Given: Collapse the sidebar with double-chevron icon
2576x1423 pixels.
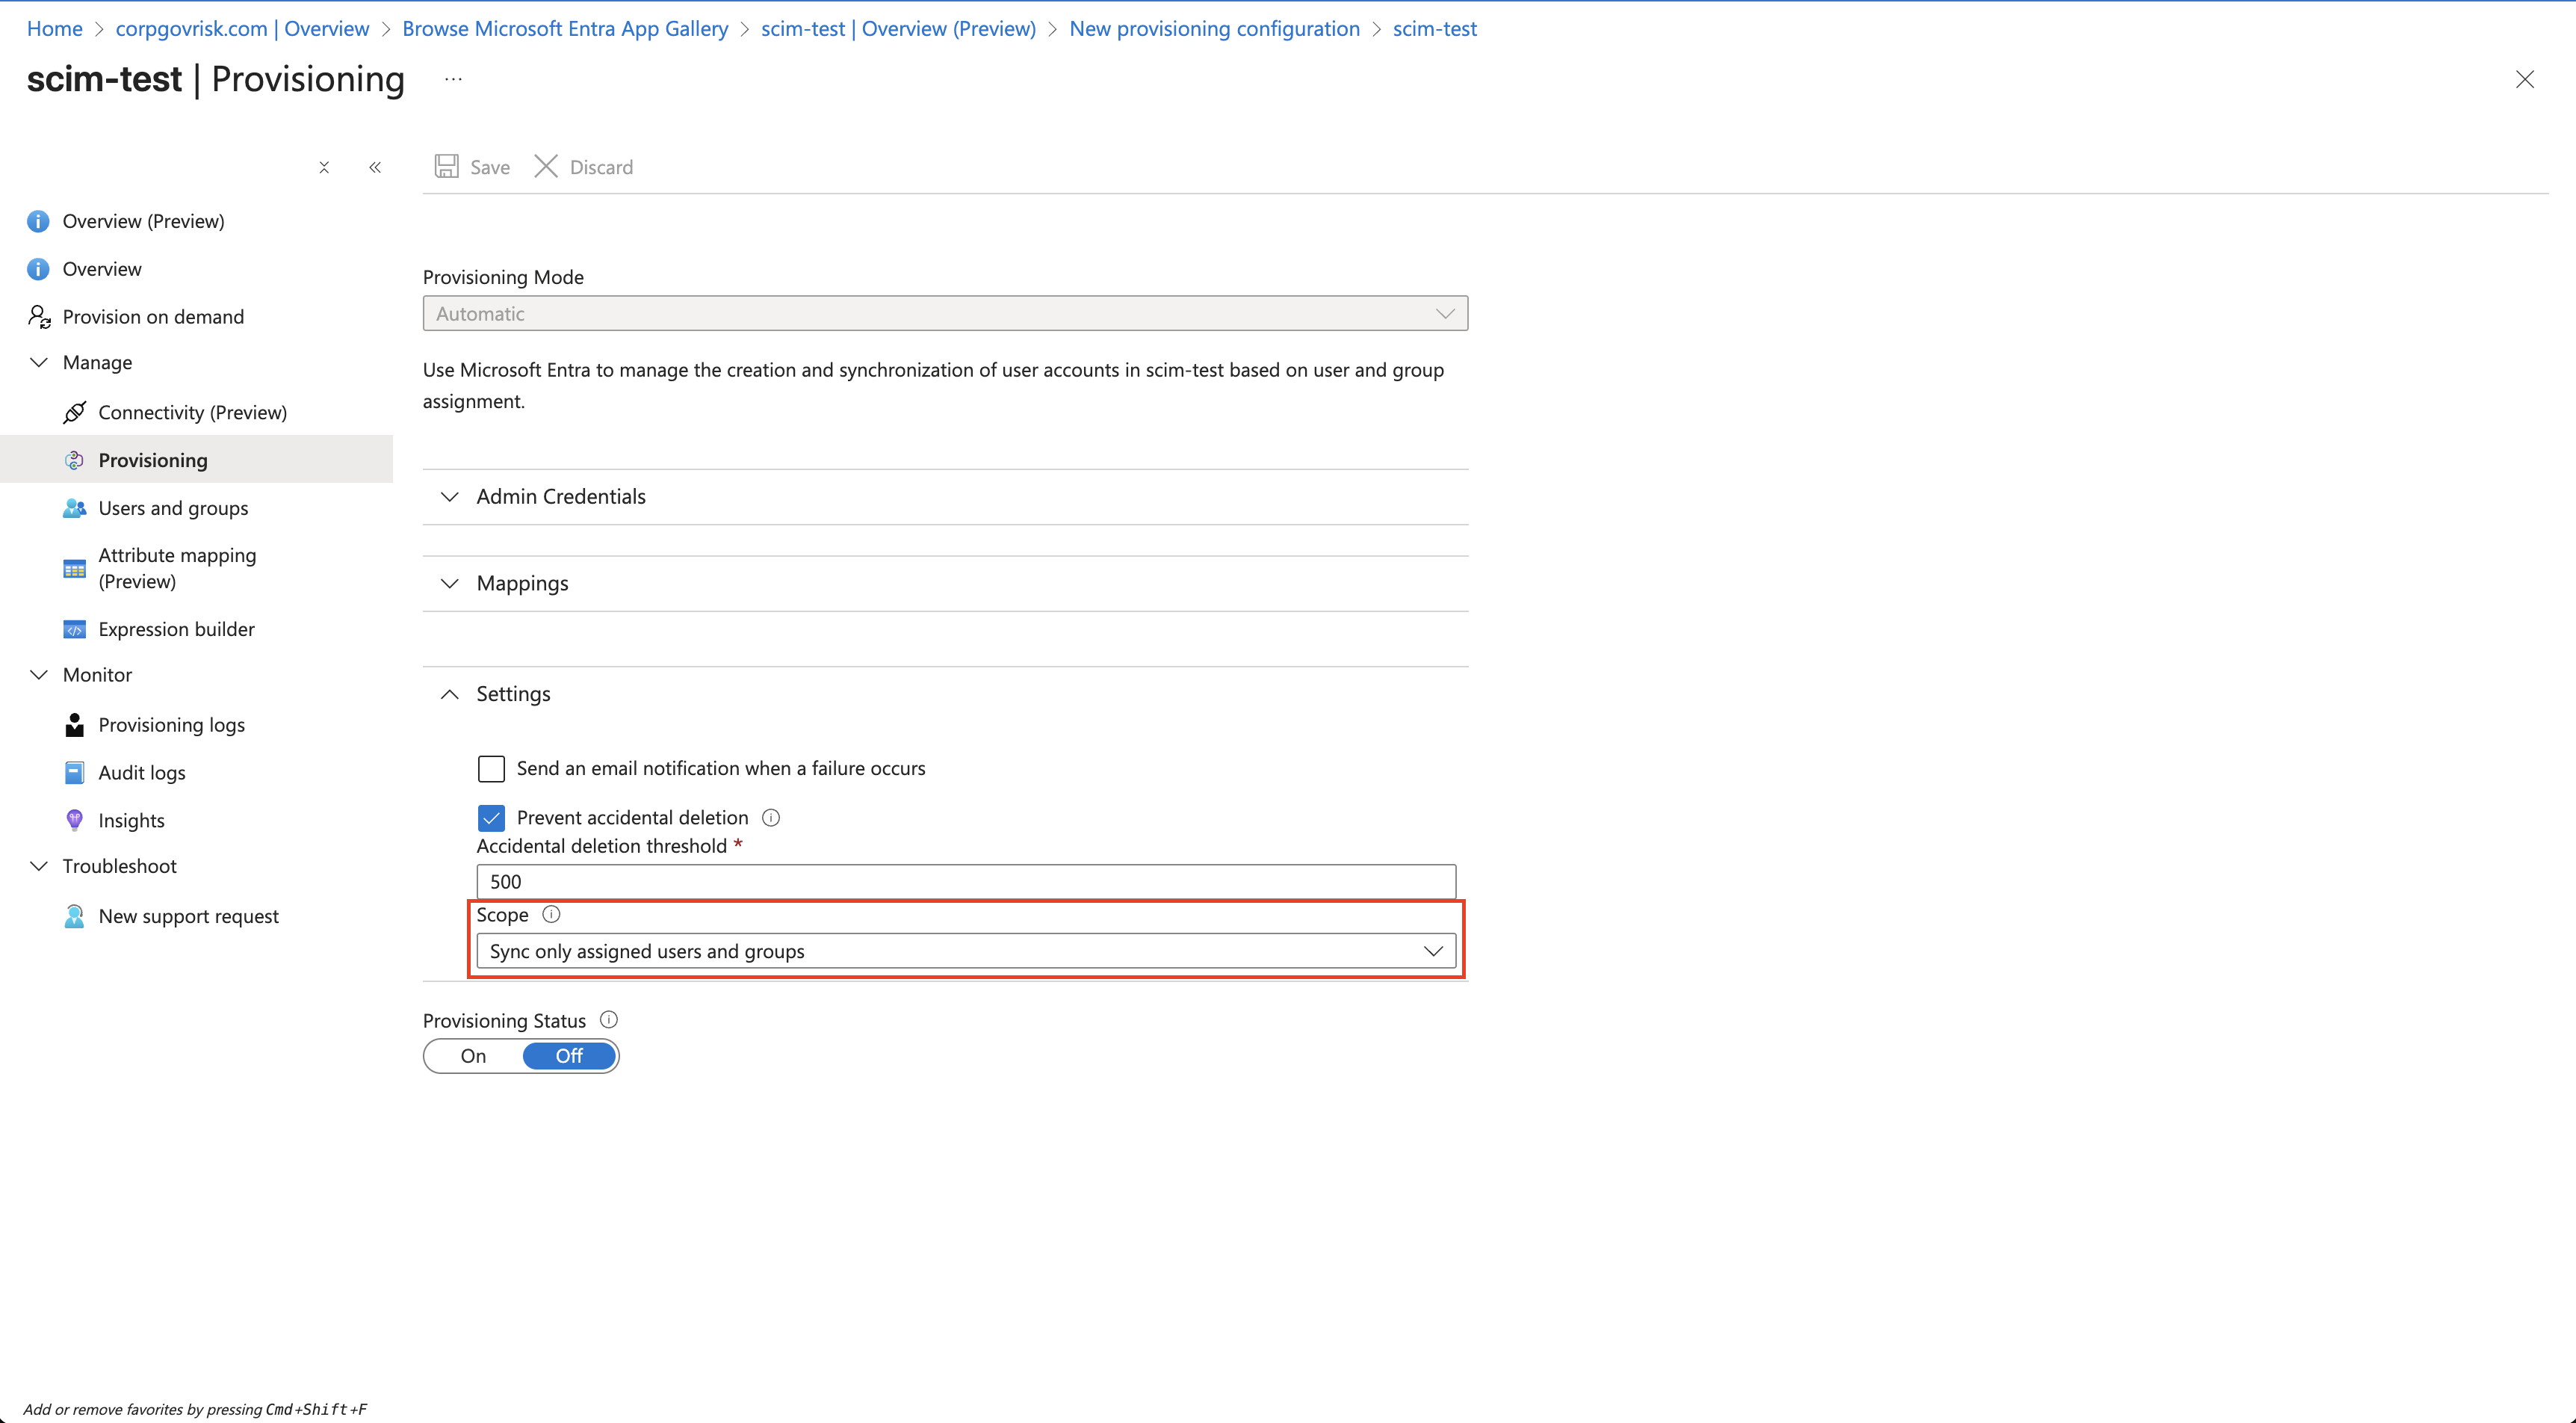Looking at the screenshot, I should coord(375,167).
